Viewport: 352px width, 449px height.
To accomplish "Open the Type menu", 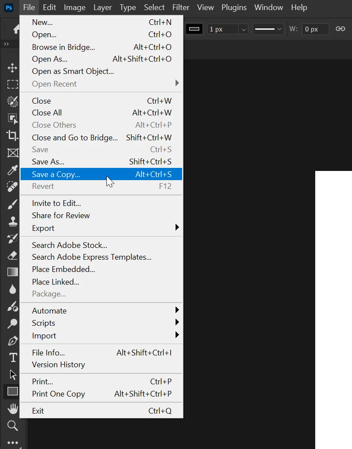I will 127,7.
